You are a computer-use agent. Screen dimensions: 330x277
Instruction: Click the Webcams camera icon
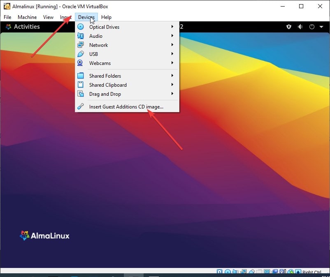tap(80, 63)
